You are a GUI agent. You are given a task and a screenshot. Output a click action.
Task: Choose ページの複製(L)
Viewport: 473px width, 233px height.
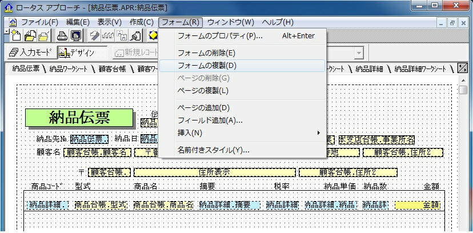pyautogui.click(x=242, y=90)
